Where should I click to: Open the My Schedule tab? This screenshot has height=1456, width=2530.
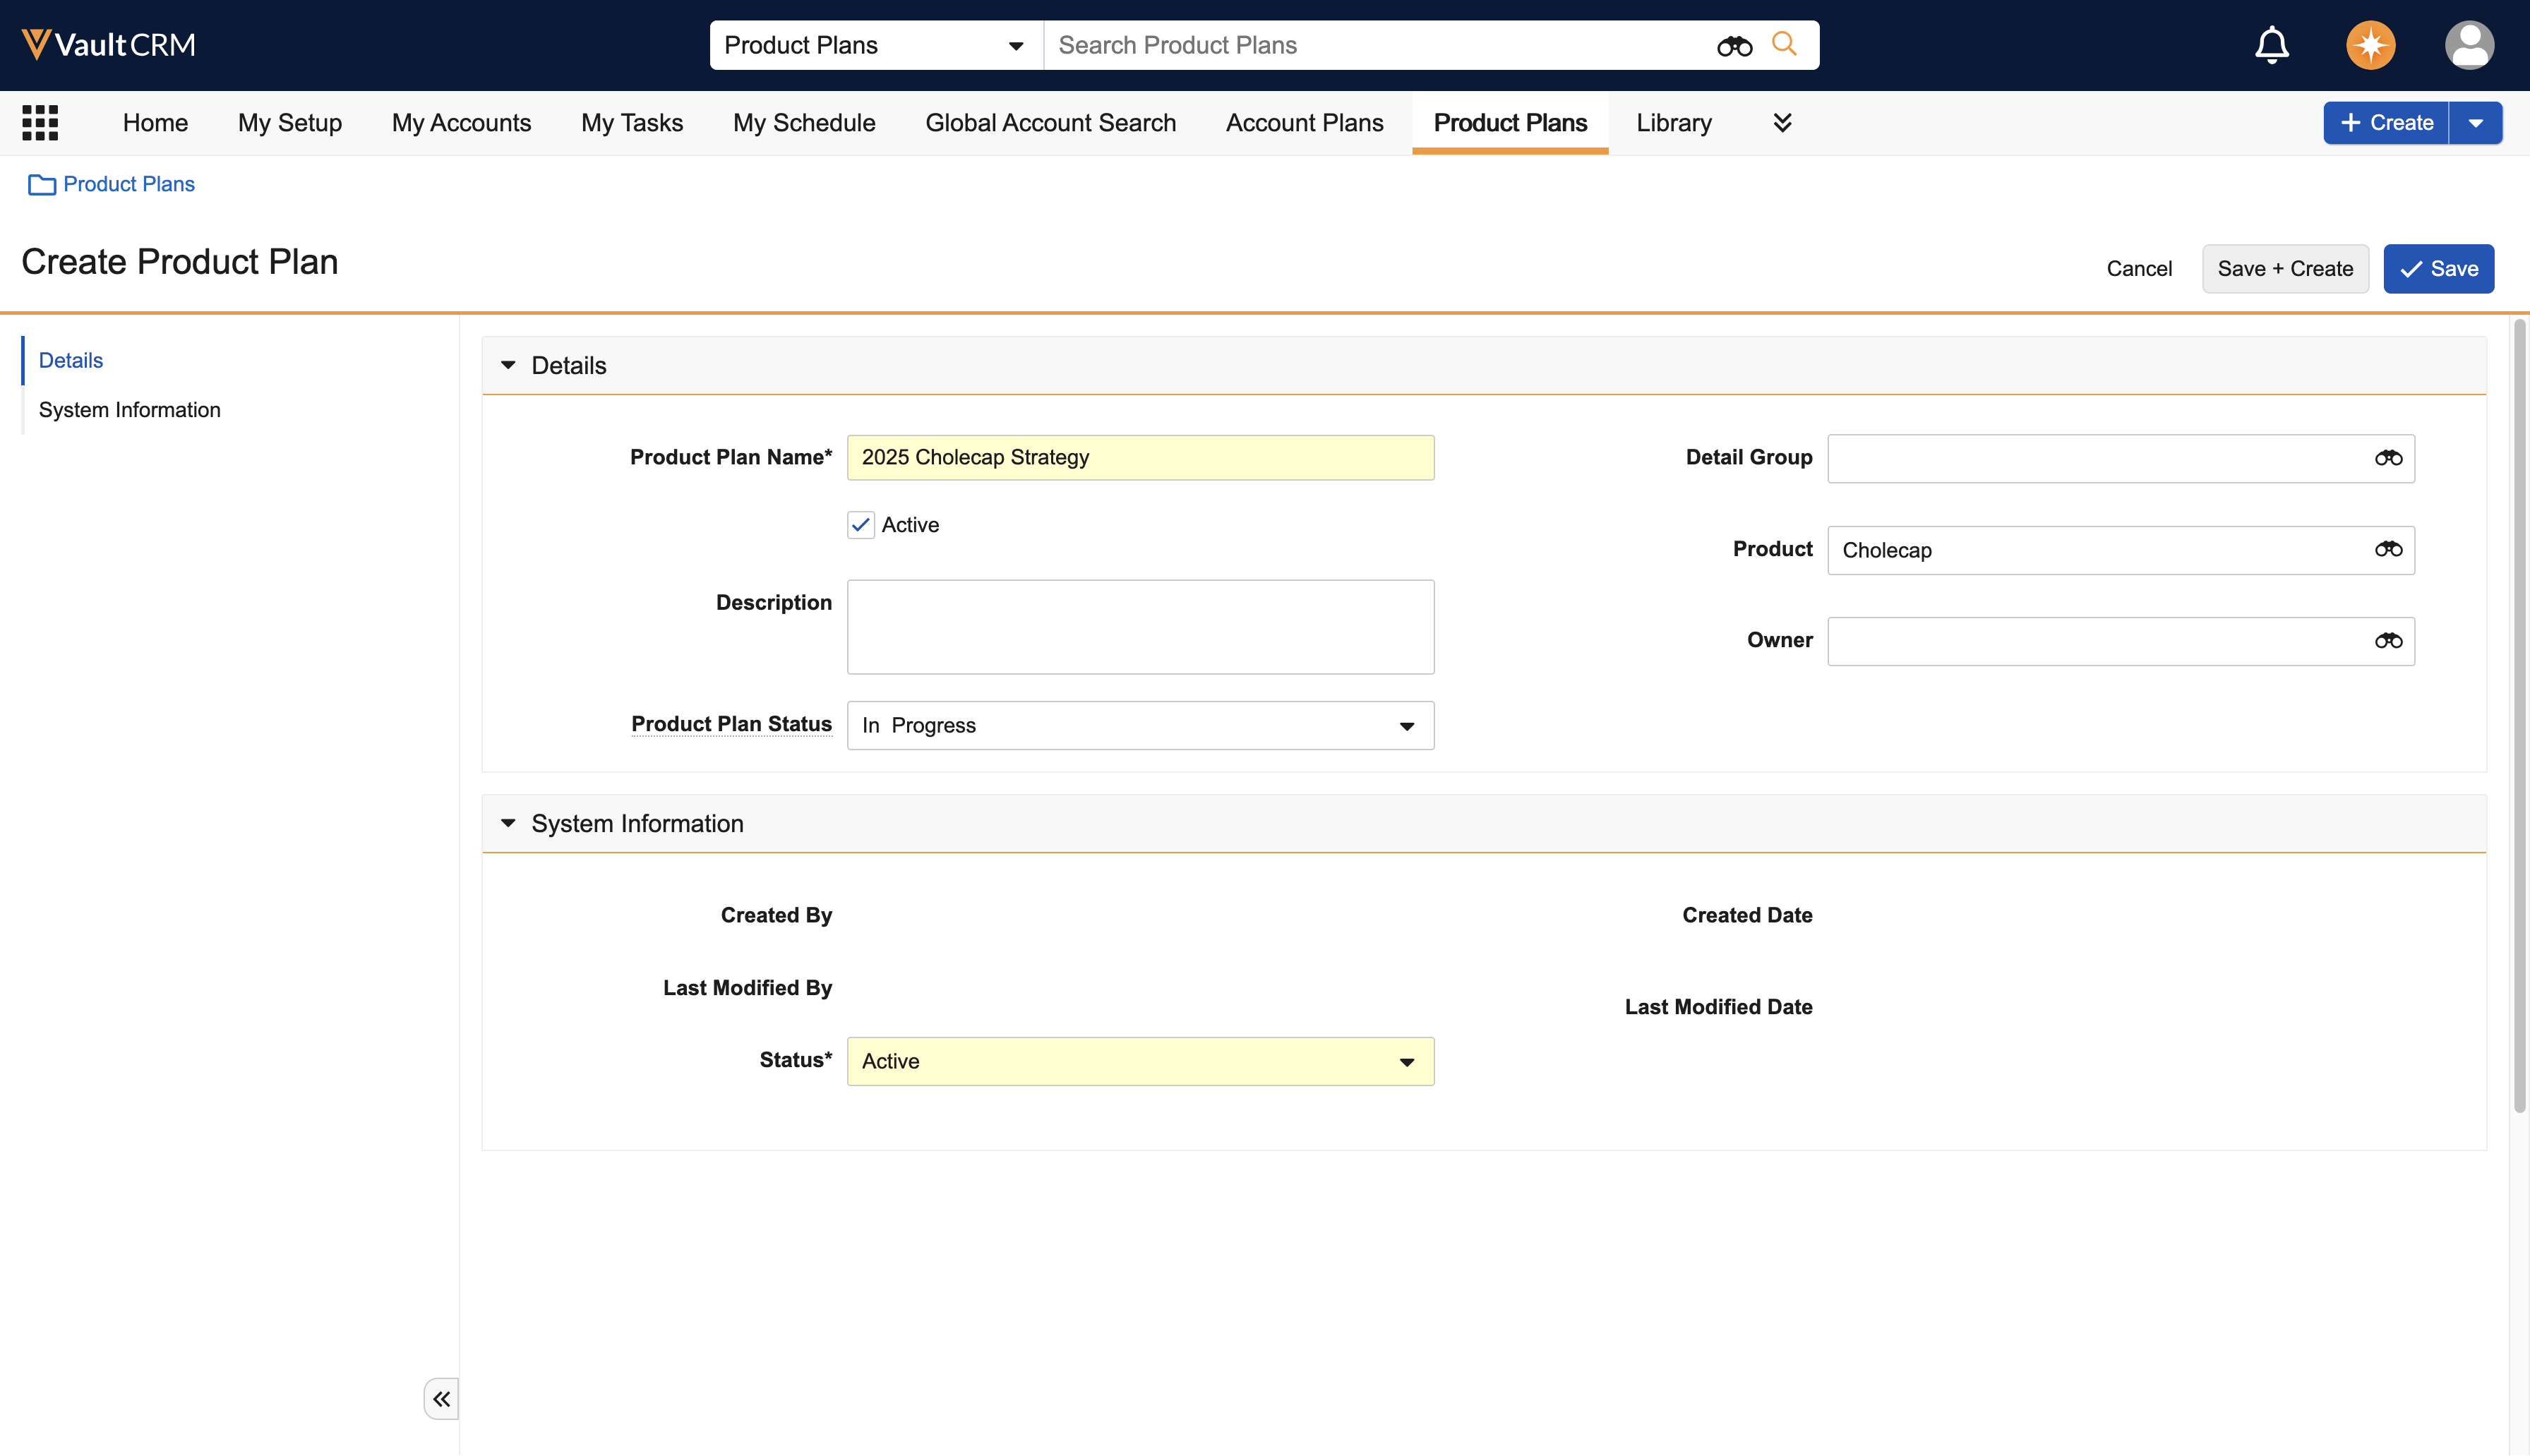[803, 123]
